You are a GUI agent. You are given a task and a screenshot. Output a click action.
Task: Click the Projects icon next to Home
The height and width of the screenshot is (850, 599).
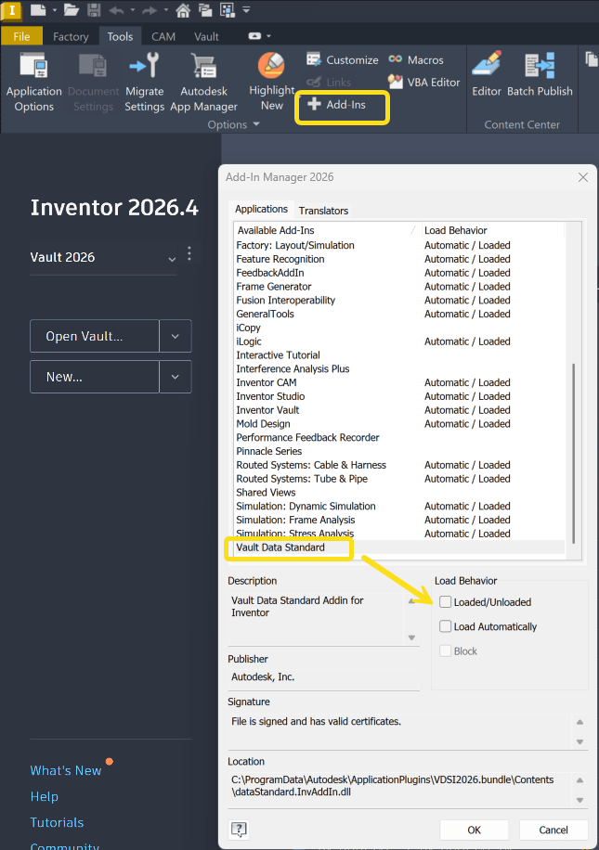tap(205, 10)
